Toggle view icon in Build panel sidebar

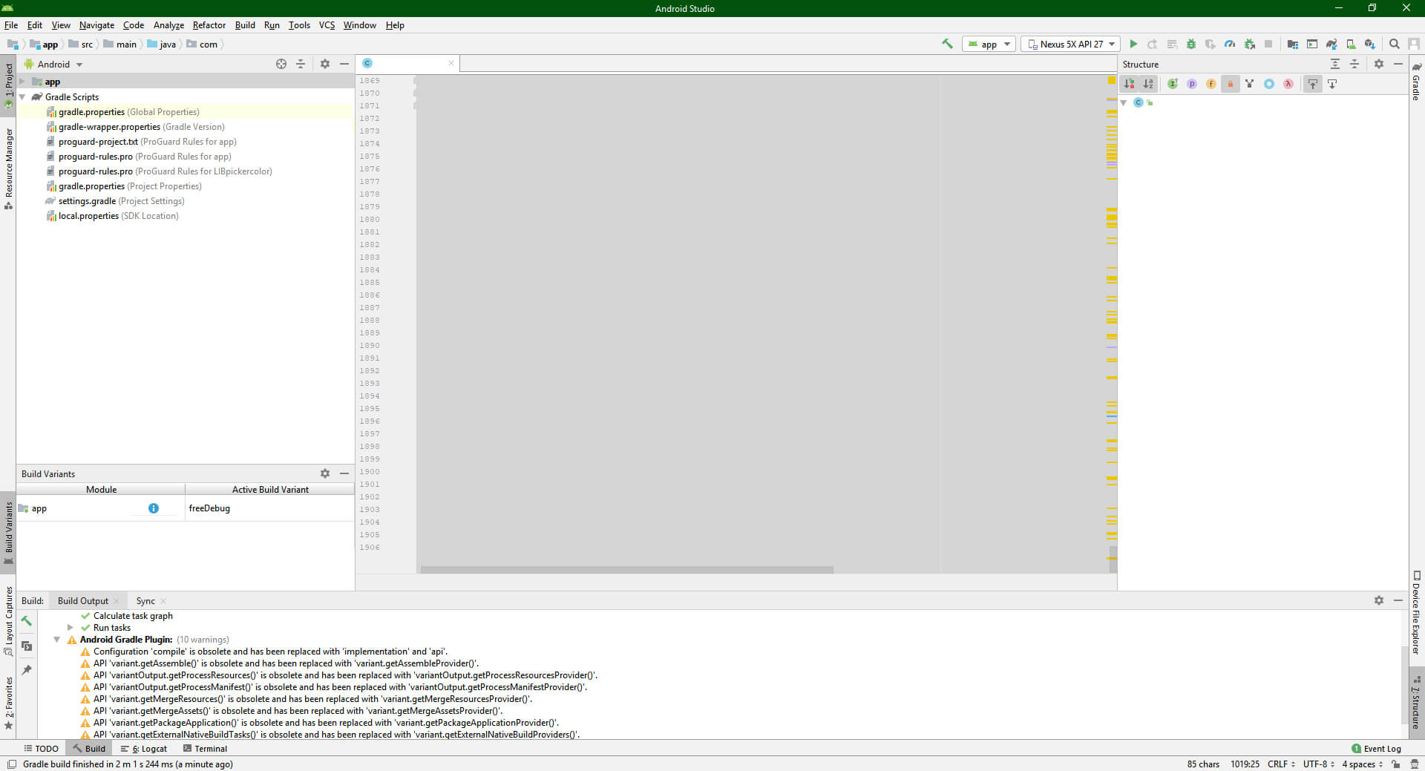tap(27, 646)
